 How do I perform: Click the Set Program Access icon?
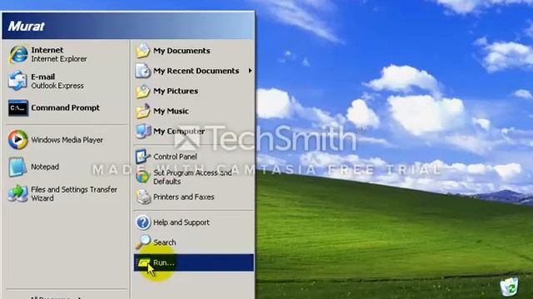(142, 177)
